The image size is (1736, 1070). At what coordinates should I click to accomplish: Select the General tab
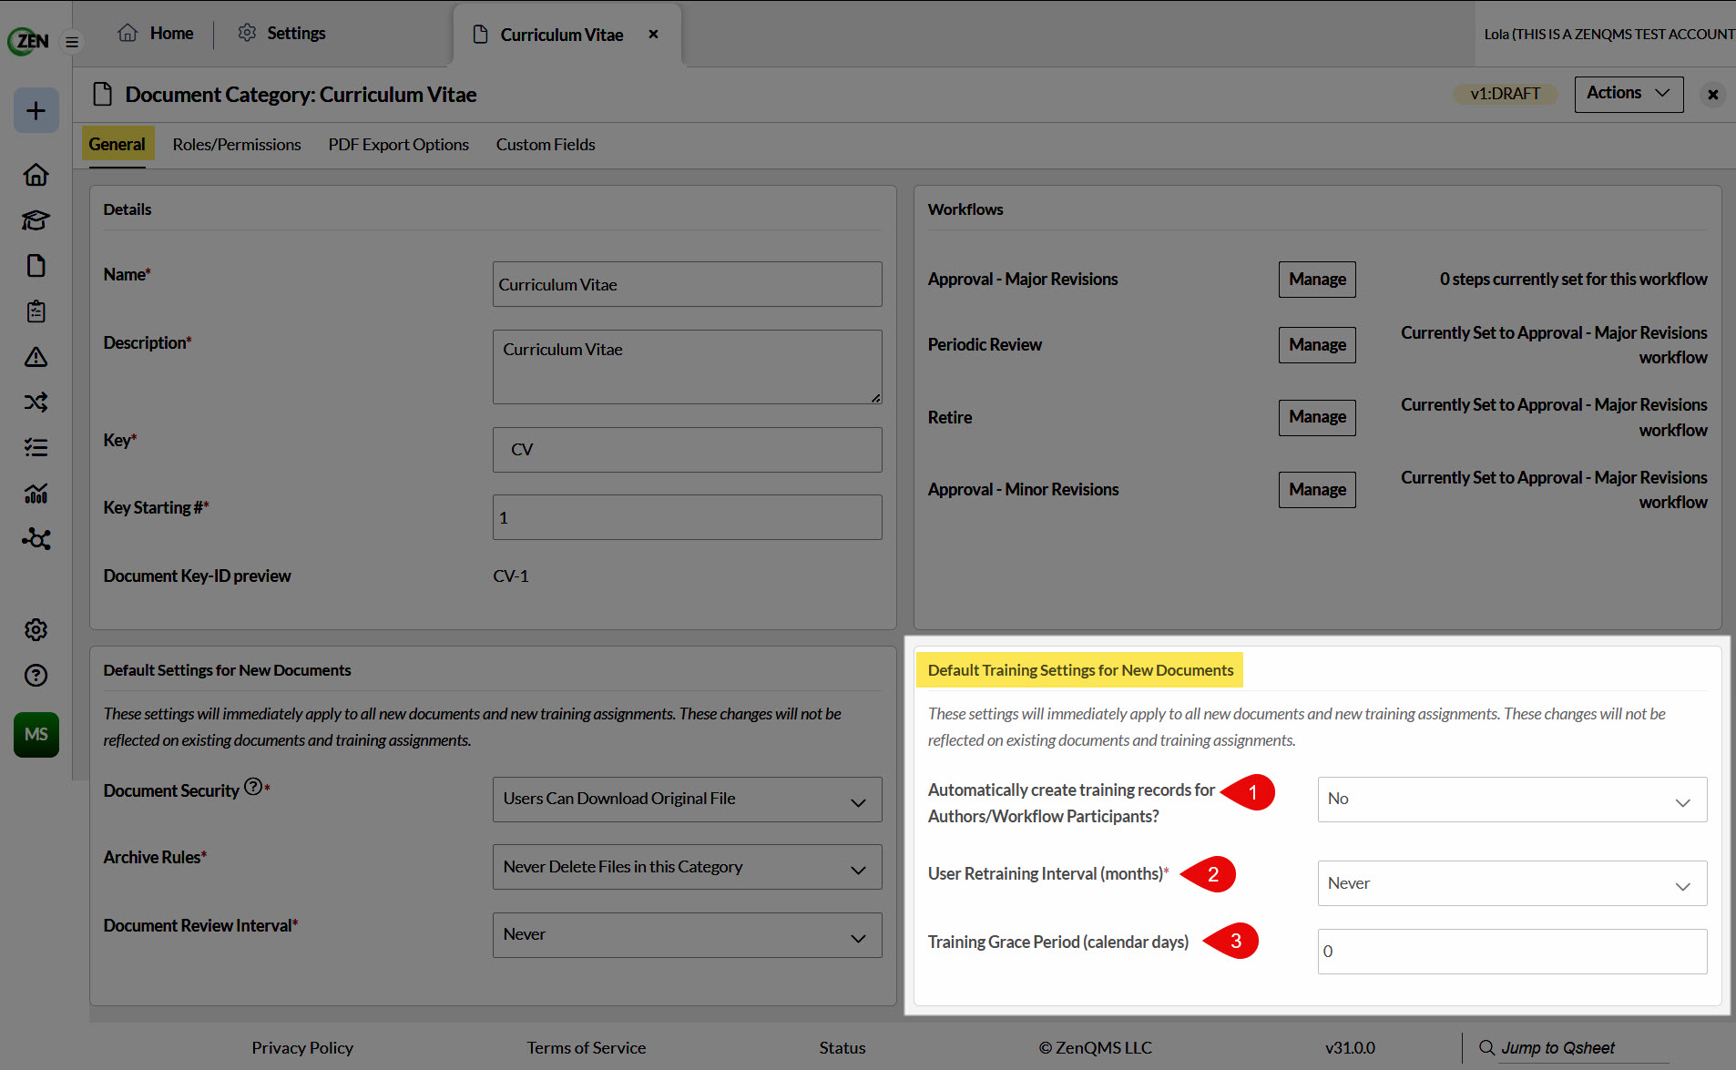(117, 144)
